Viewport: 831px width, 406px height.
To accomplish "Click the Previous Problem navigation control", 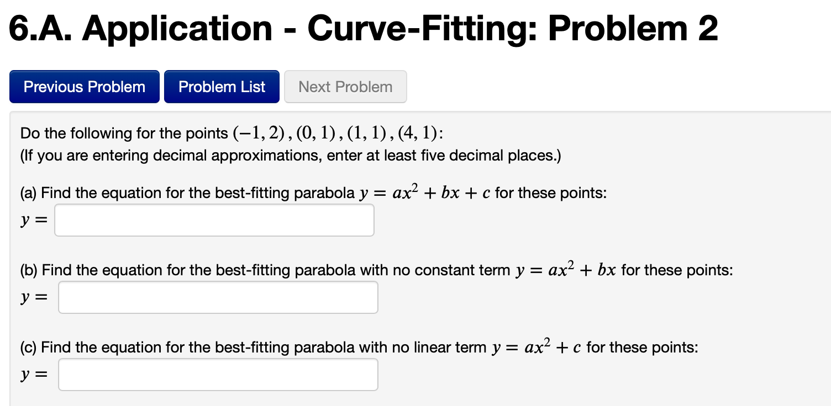I will (84, 87).
